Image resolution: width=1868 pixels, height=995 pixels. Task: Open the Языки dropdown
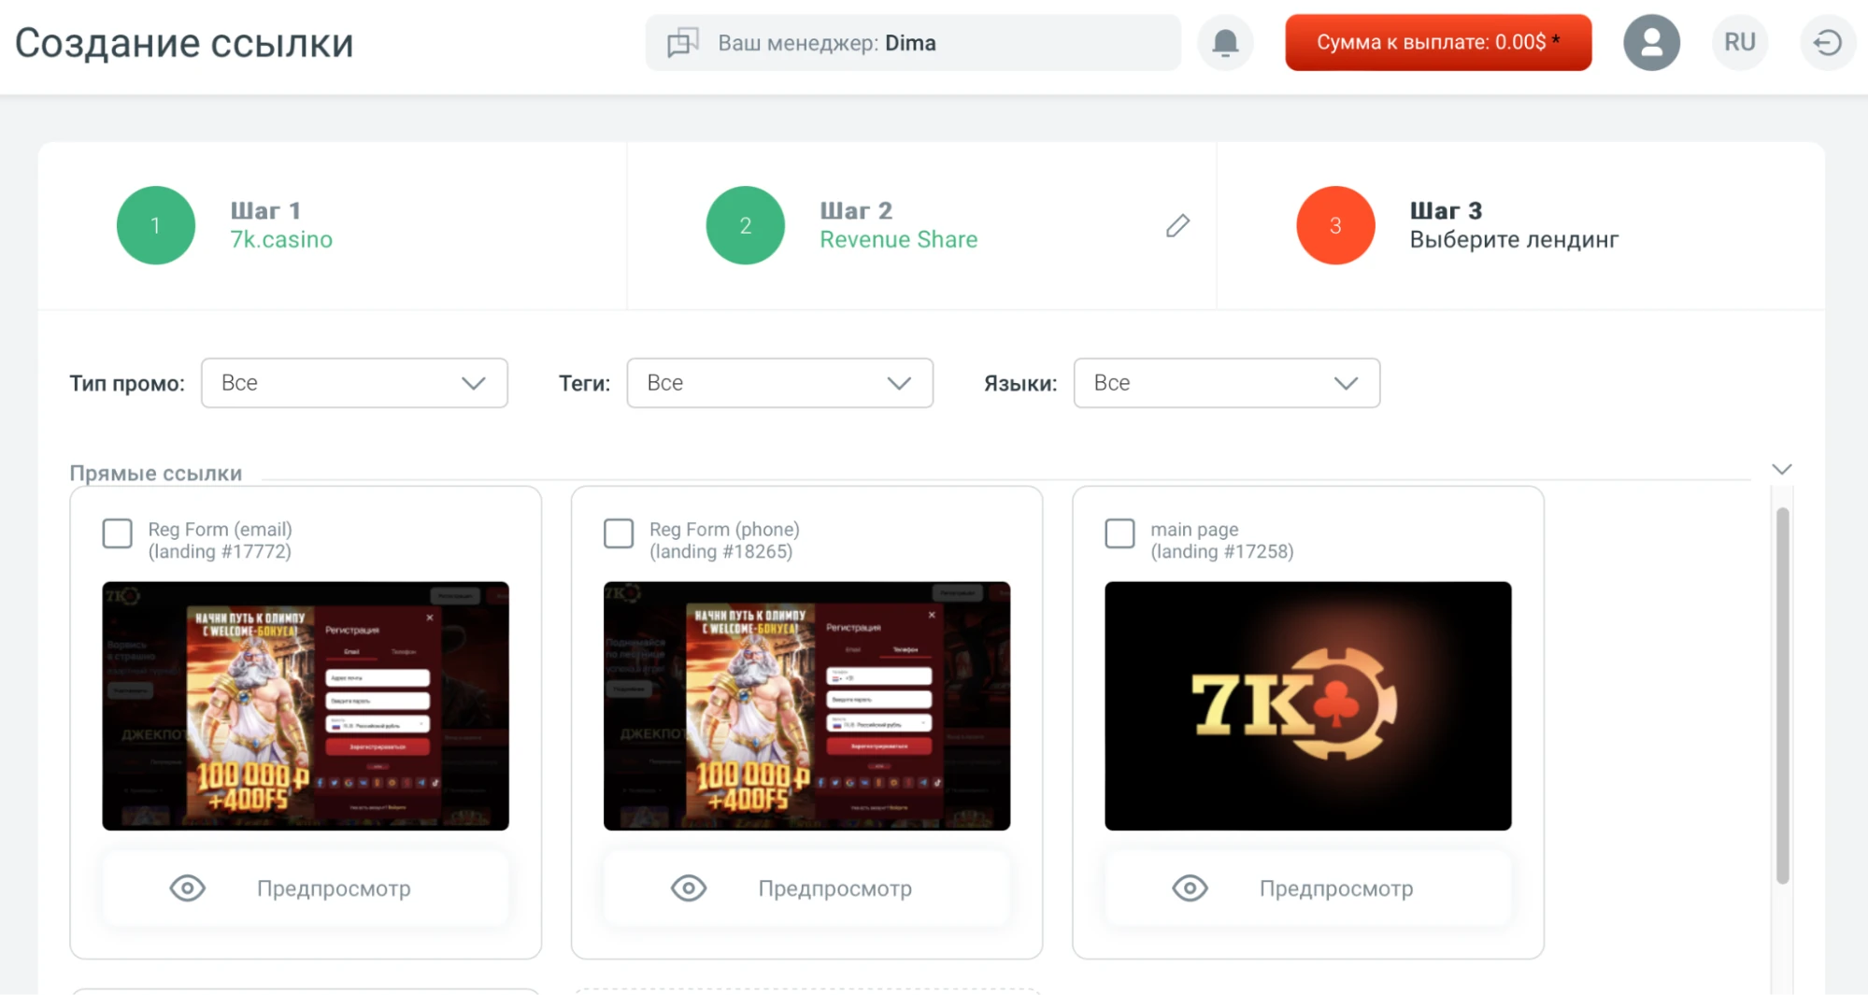(x=1226, y=383)
